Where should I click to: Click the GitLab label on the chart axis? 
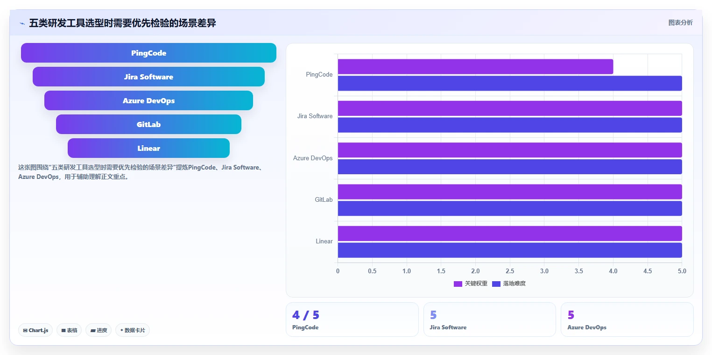click(324, 200)
